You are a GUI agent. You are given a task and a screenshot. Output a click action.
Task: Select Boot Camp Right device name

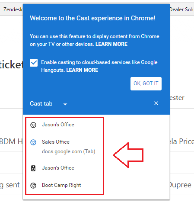tap(61, 185)
